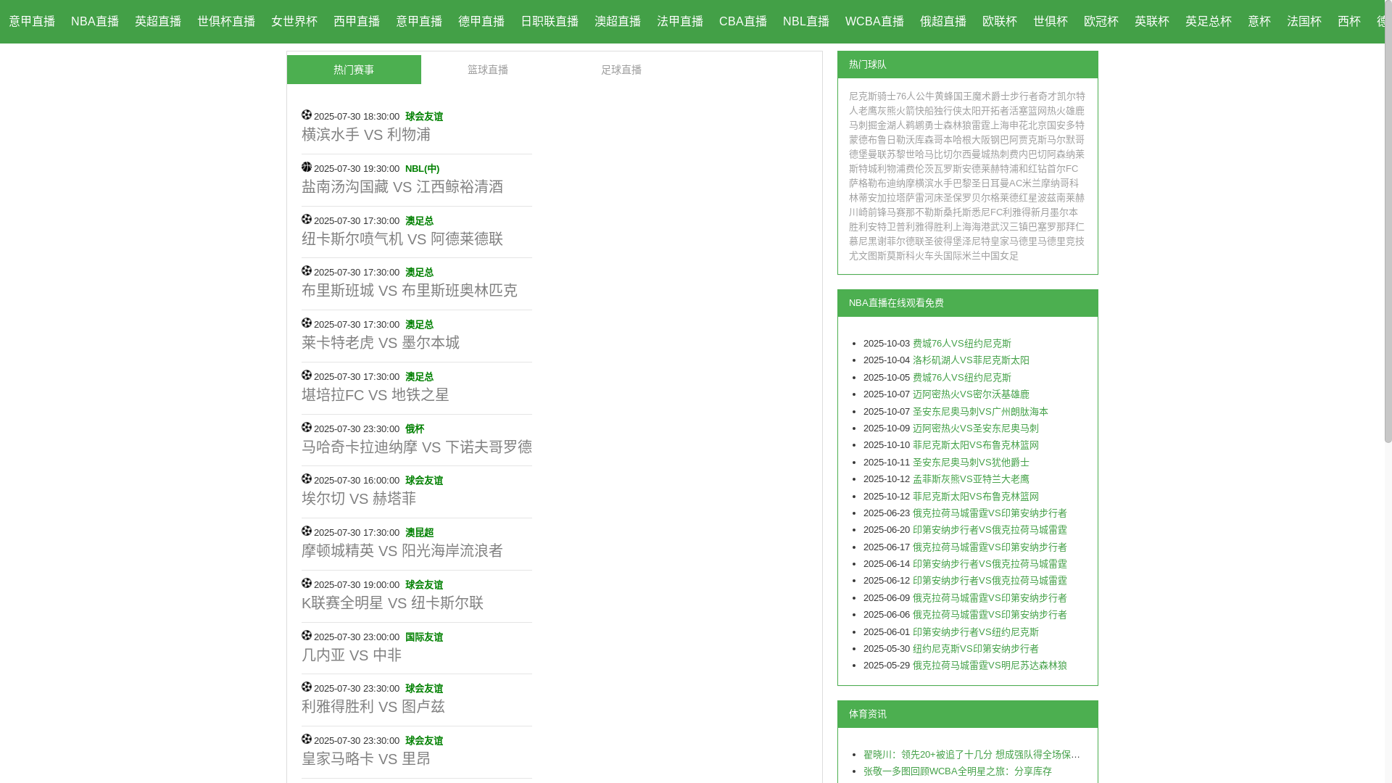Click 澳昆超 league tag
Viewport: 1392px width, 783px height.
419,533
